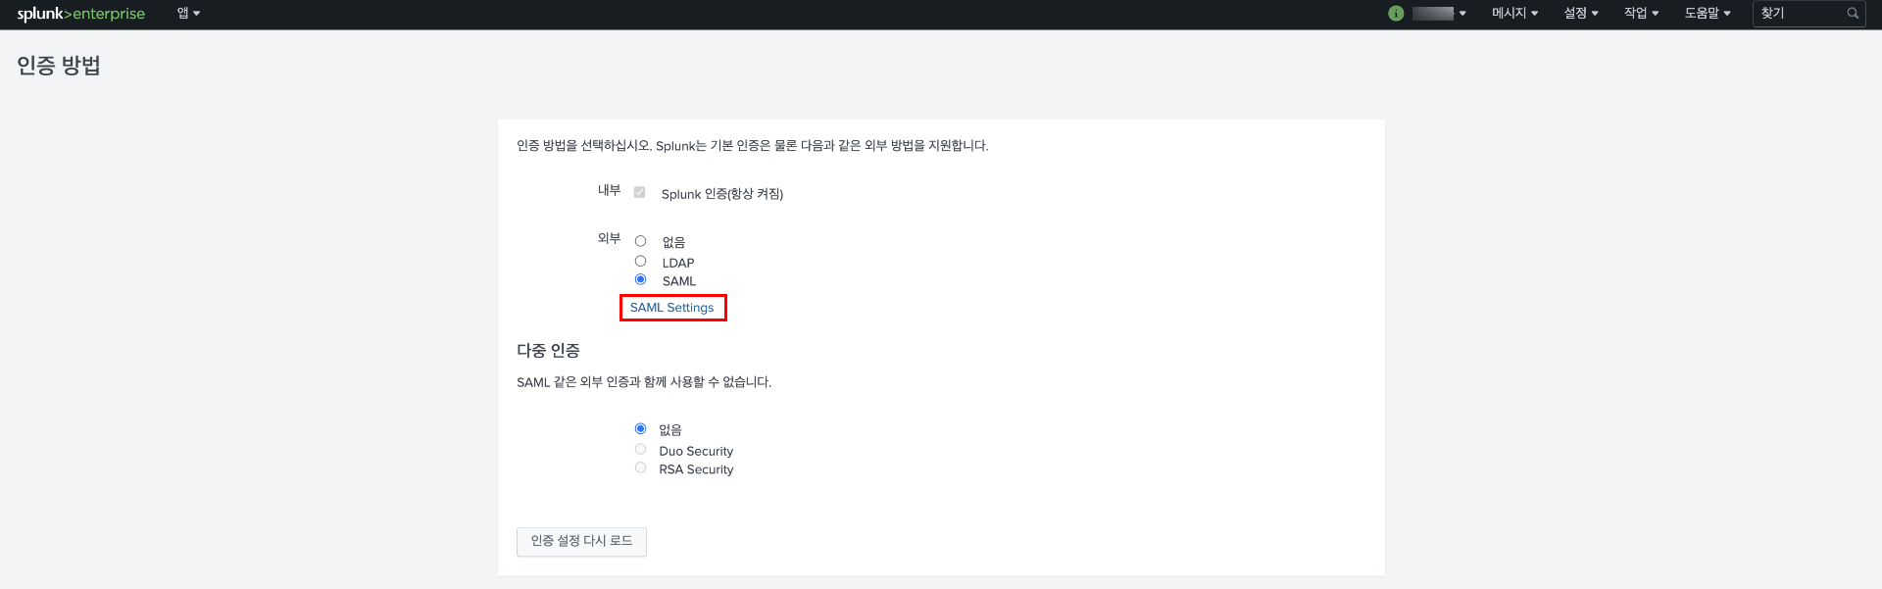Click the Splunk enterprise logo
Screen dimensions: 1882x589
[80, 14]
